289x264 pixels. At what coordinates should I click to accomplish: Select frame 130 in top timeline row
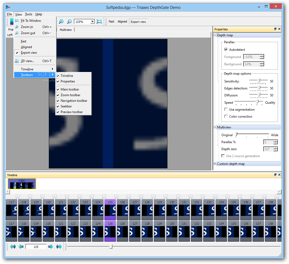172,209
